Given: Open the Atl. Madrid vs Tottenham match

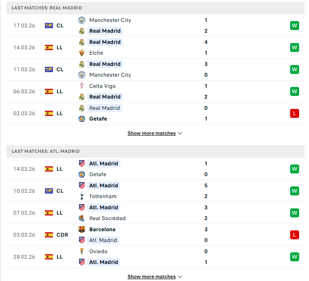Looking at the screenshot, I should (155, 191).
